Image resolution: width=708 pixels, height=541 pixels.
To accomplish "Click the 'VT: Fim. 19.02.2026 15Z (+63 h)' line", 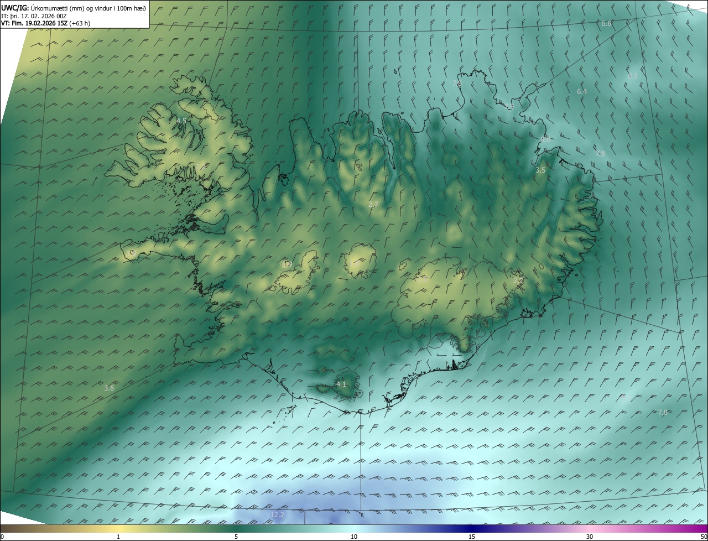I will click(45, 23).
